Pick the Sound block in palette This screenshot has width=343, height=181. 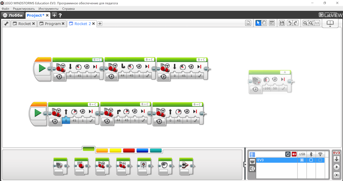pyautogui.click(x=166, y=166)
